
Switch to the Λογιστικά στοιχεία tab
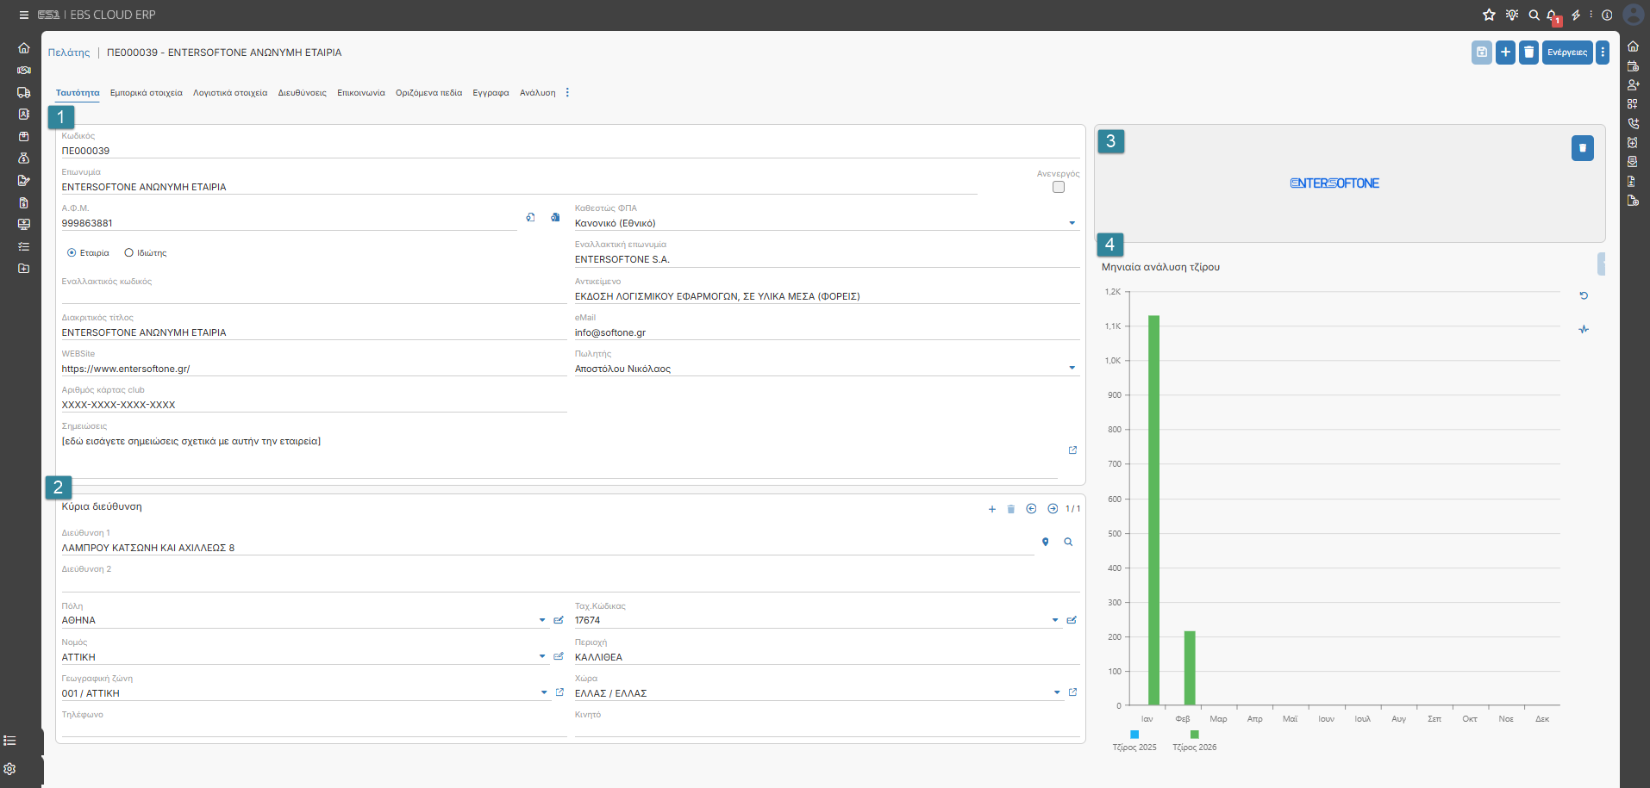click(230, 93)
